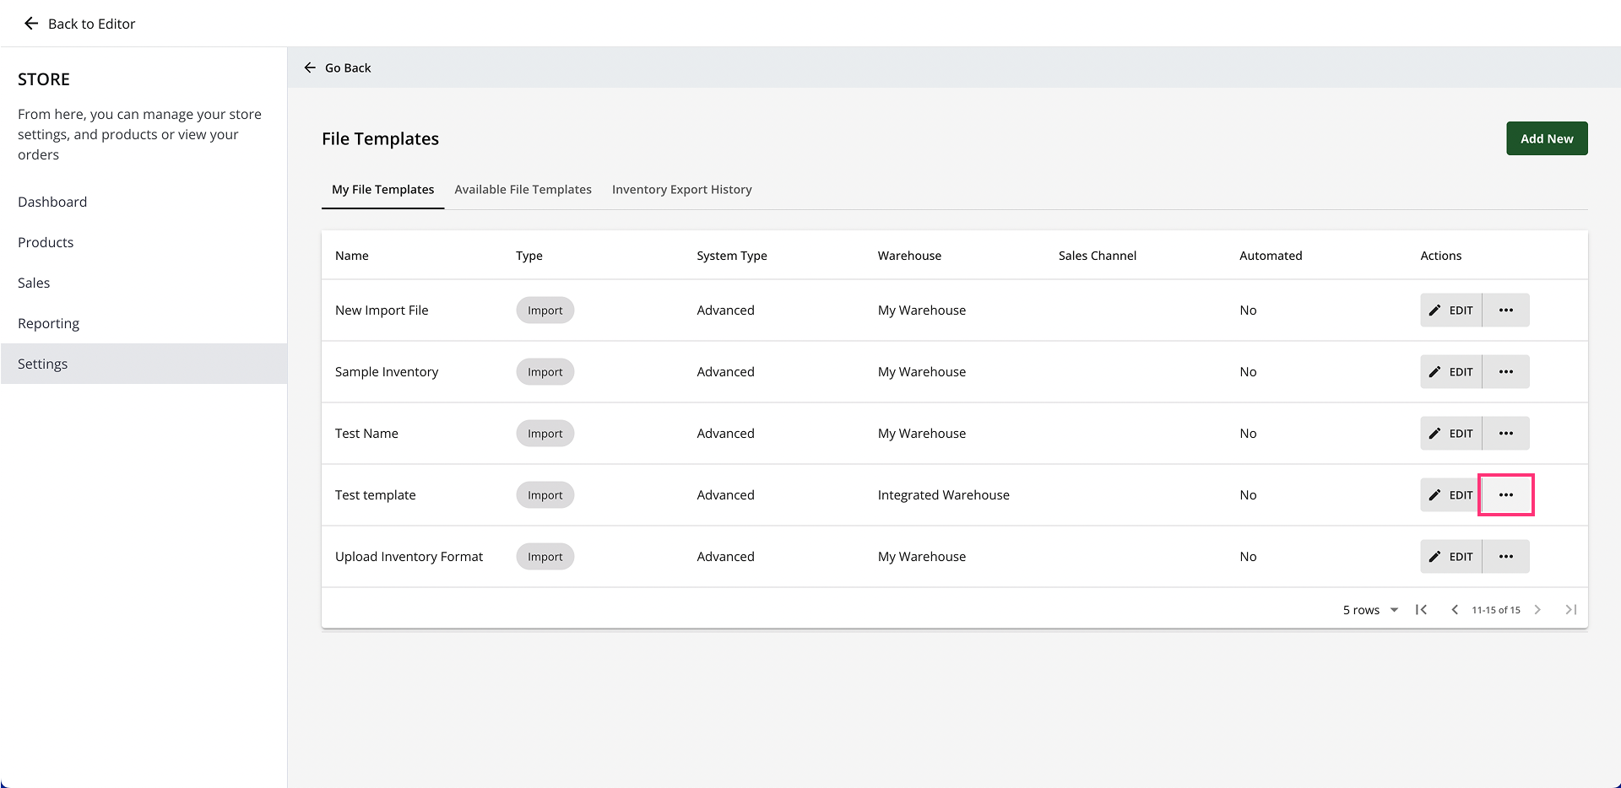Click the Type column header
The image size is (1621, 788).
[x=529, y=256]
